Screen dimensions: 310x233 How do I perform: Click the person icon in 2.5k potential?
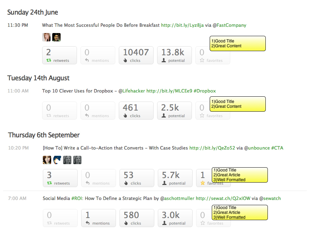click(x=163, y=115)
